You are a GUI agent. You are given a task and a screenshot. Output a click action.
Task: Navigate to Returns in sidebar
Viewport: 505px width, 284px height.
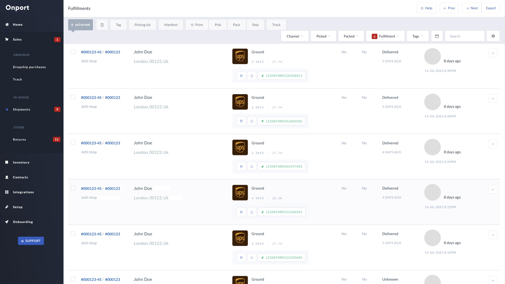click(19, 139)
